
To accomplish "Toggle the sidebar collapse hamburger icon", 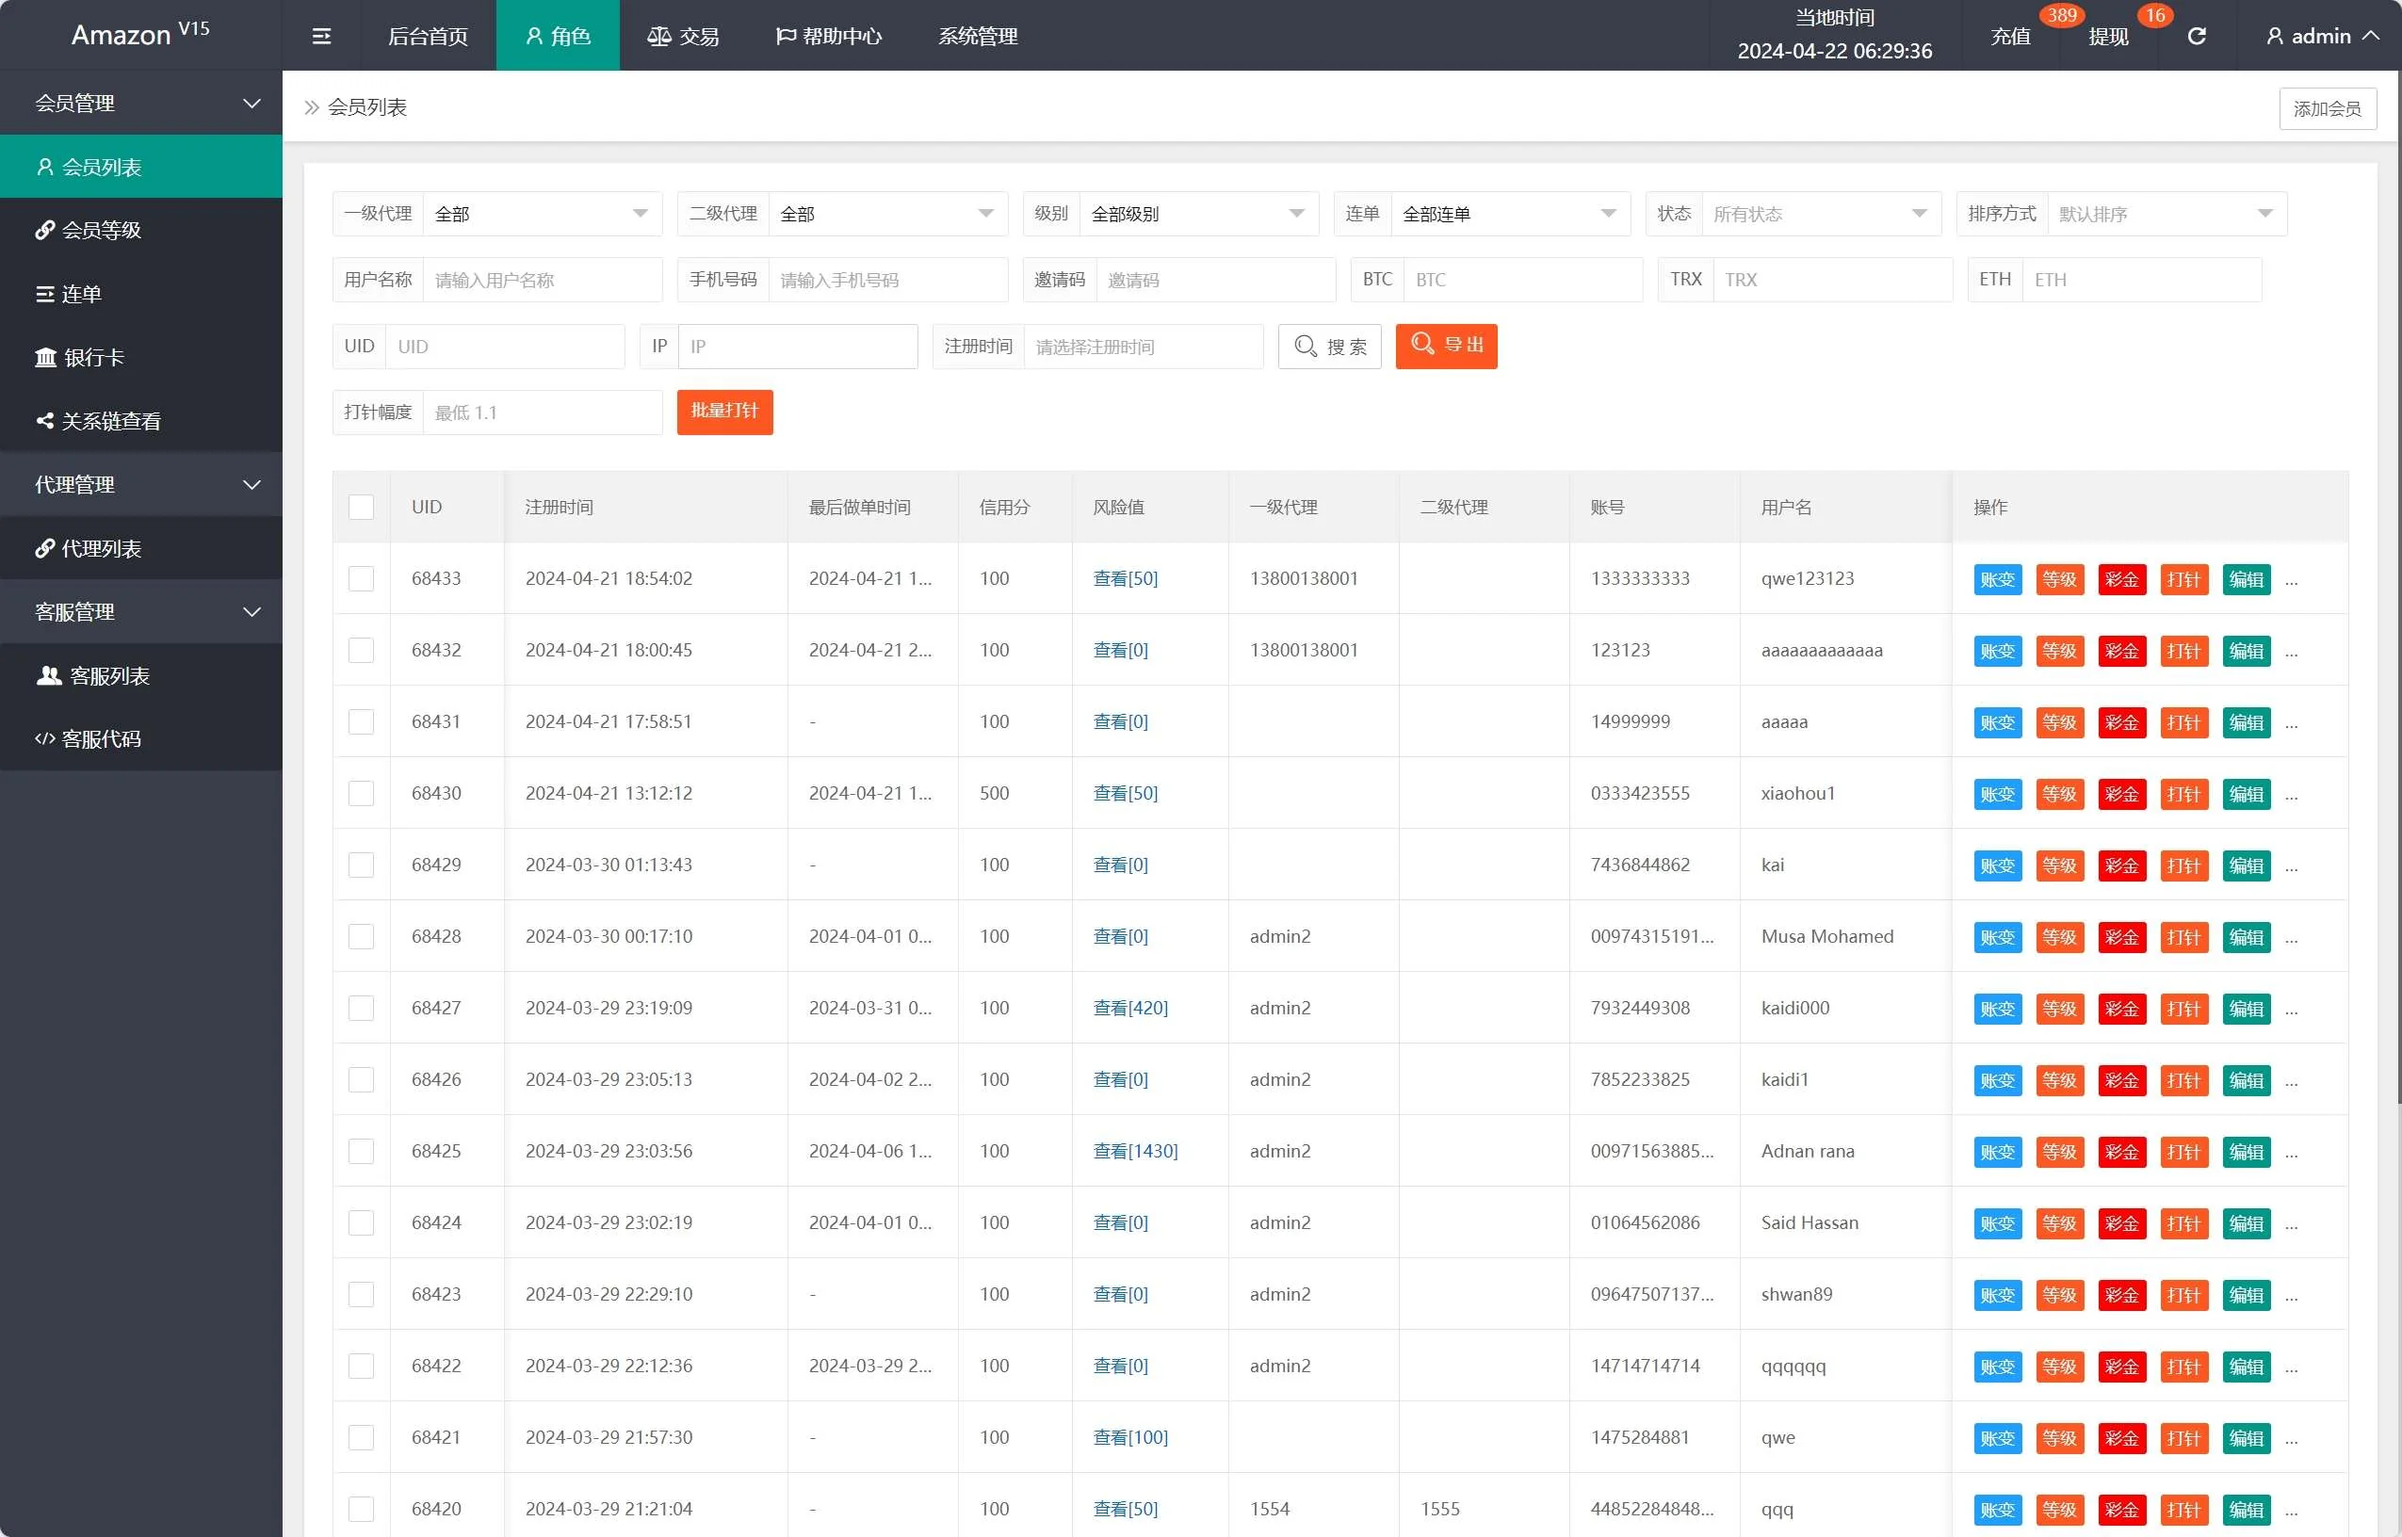I will [x=321, y=36].
